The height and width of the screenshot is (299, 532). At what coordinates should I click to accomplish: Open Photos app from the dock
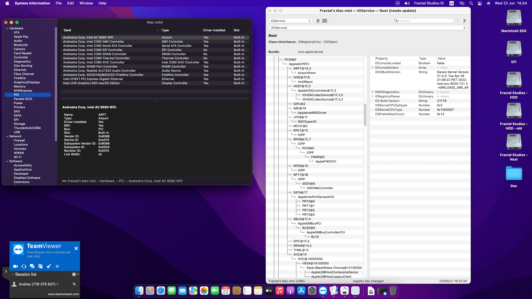[204, 291]
